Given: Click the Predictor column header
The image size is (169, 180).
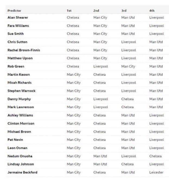Looking at the screenshot, I should tap(14, 11).
